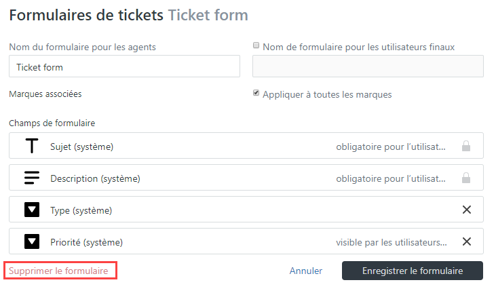Enable end-user form name checkbox
This screenshot has width=496, height=293.
coord(256,46)
